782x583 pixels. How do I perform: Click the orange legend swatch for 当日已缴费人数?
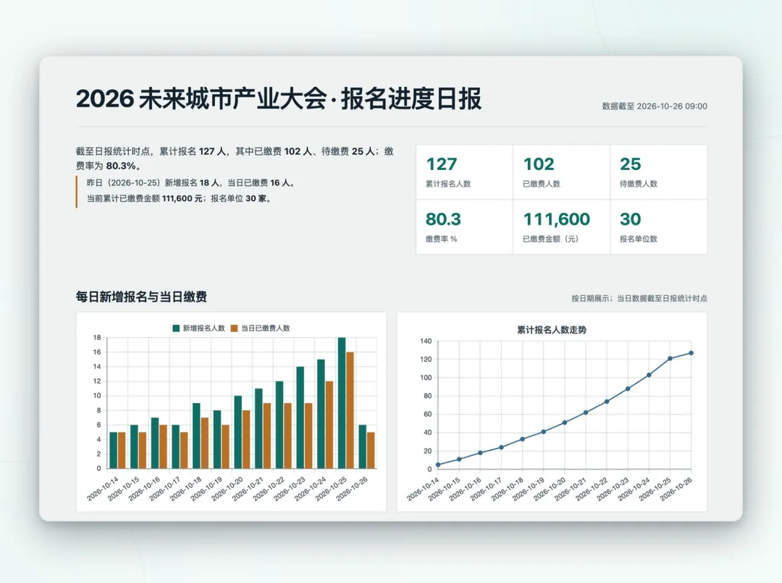click(235, 328)
